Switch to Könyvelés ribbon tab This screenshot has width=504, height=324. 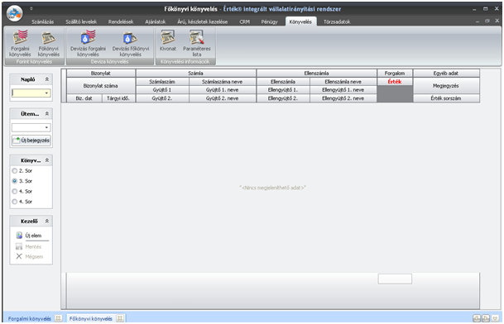[300, 21]
